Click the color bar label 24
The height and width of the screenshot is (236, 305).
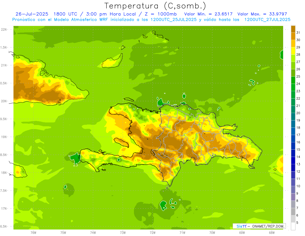(x=298, y=84)
